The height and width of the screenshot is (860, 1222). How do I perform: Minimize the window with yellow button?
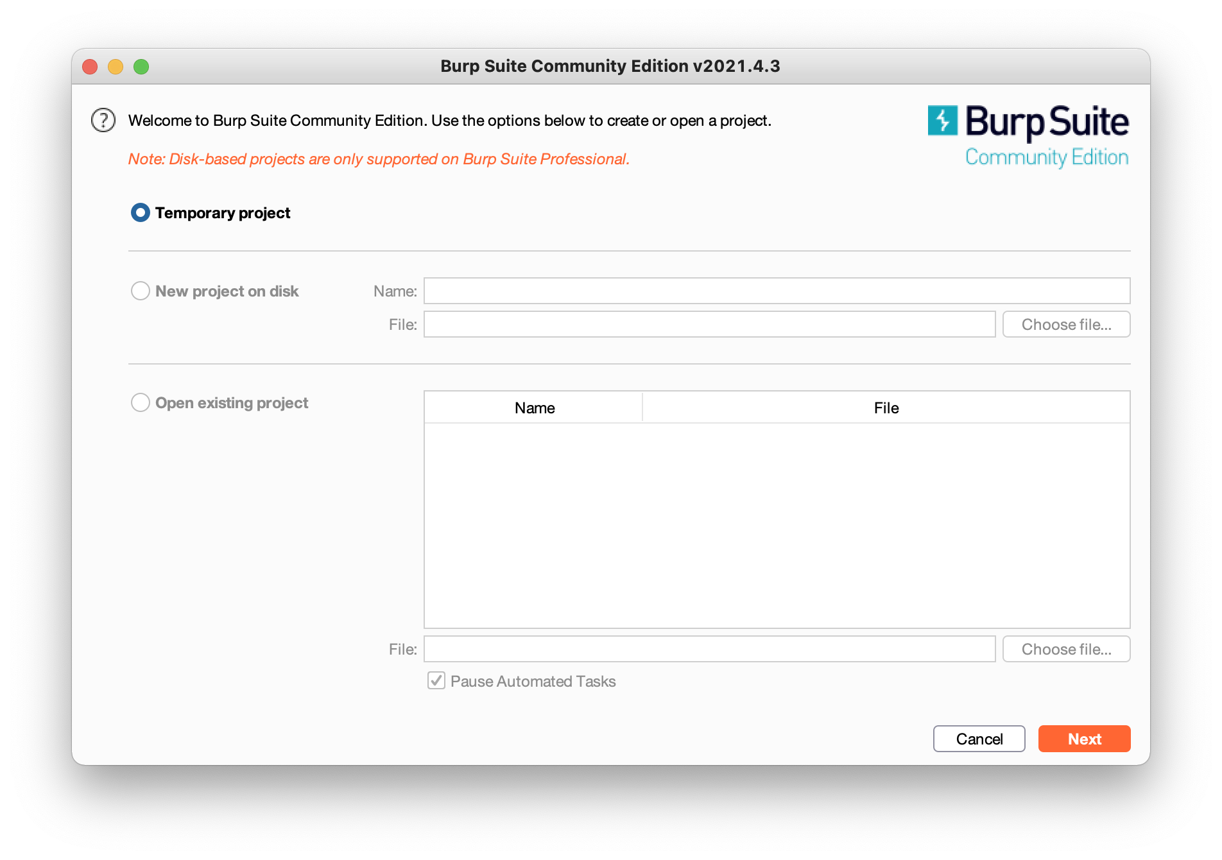pos(116,66)
